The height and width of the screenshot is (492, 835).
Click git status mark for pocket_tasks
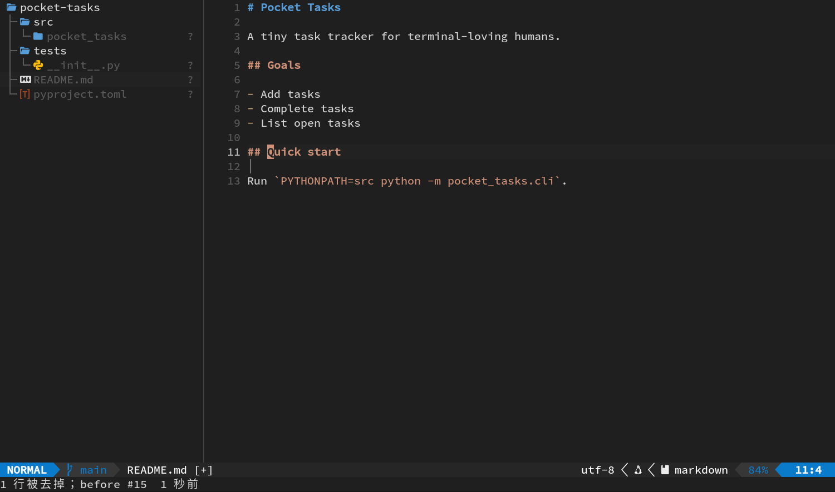pos(190,37)
